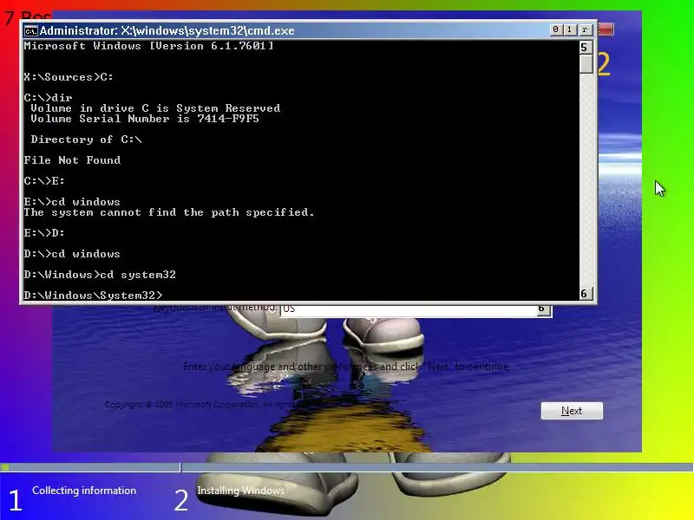Click the 'Collecting information' step label
This screenshot has height=520, width=694.
pos(84,491)
